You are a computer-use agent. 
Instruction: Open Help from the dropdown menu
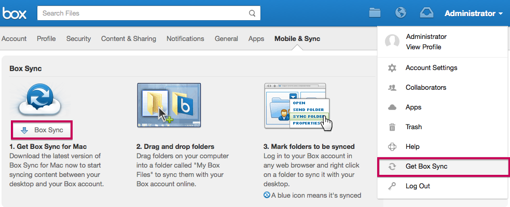click(443, 147)
